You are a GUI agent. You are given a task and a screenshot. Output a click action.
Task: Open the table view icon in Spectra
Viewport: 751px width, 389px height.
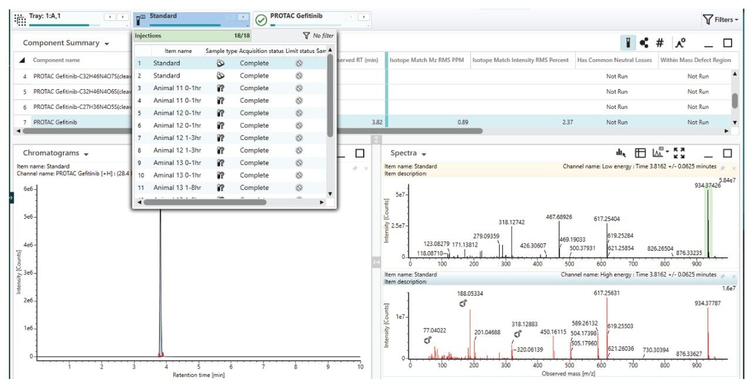coord(641,153)
